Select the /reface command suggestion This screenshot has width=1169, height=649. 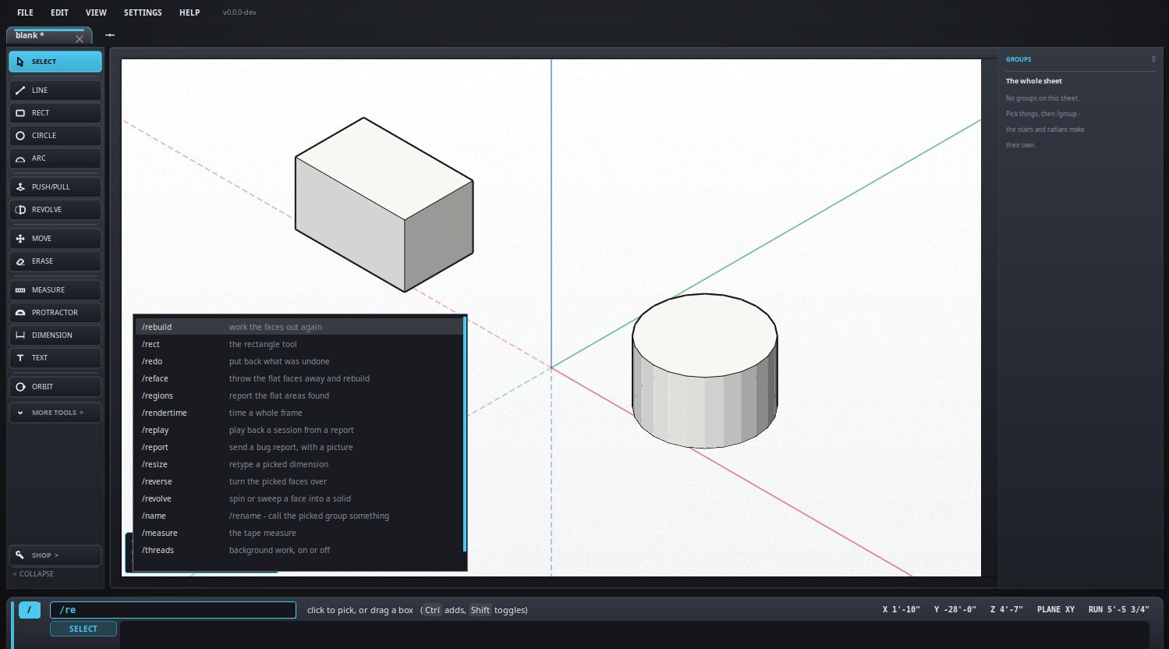pos(299,378)
